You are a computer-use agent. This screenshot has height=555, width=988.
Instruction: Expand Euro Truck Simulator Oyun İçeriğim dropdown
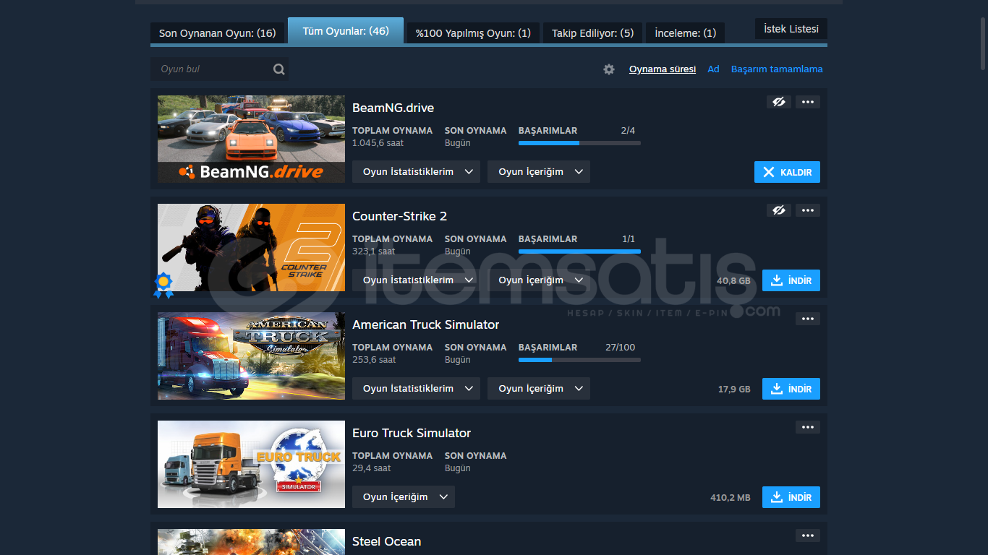click(x=404, y=497)
